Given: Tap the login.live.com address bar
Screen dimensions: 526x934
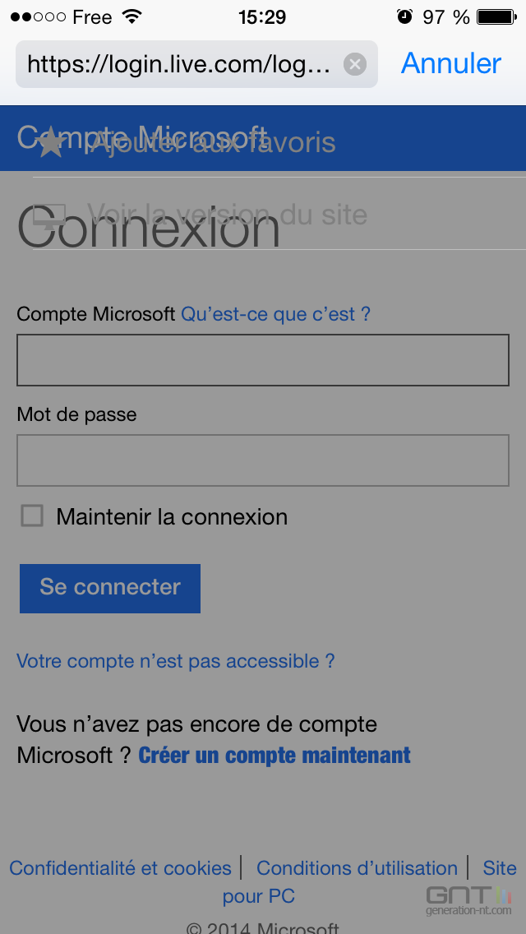Looking at the screenshot, I should tap(178, 64).
